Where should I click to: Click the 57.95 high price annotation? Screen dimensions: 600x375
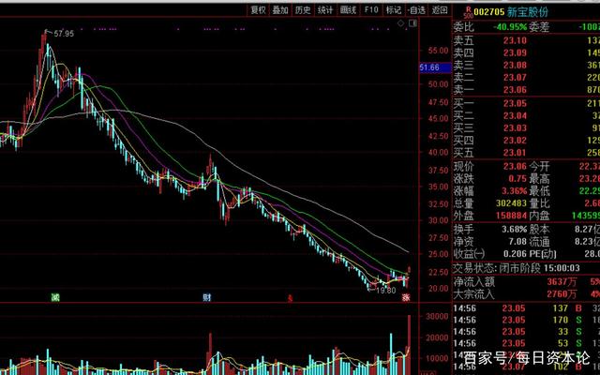pyautogui.click(x=64, y=34)
